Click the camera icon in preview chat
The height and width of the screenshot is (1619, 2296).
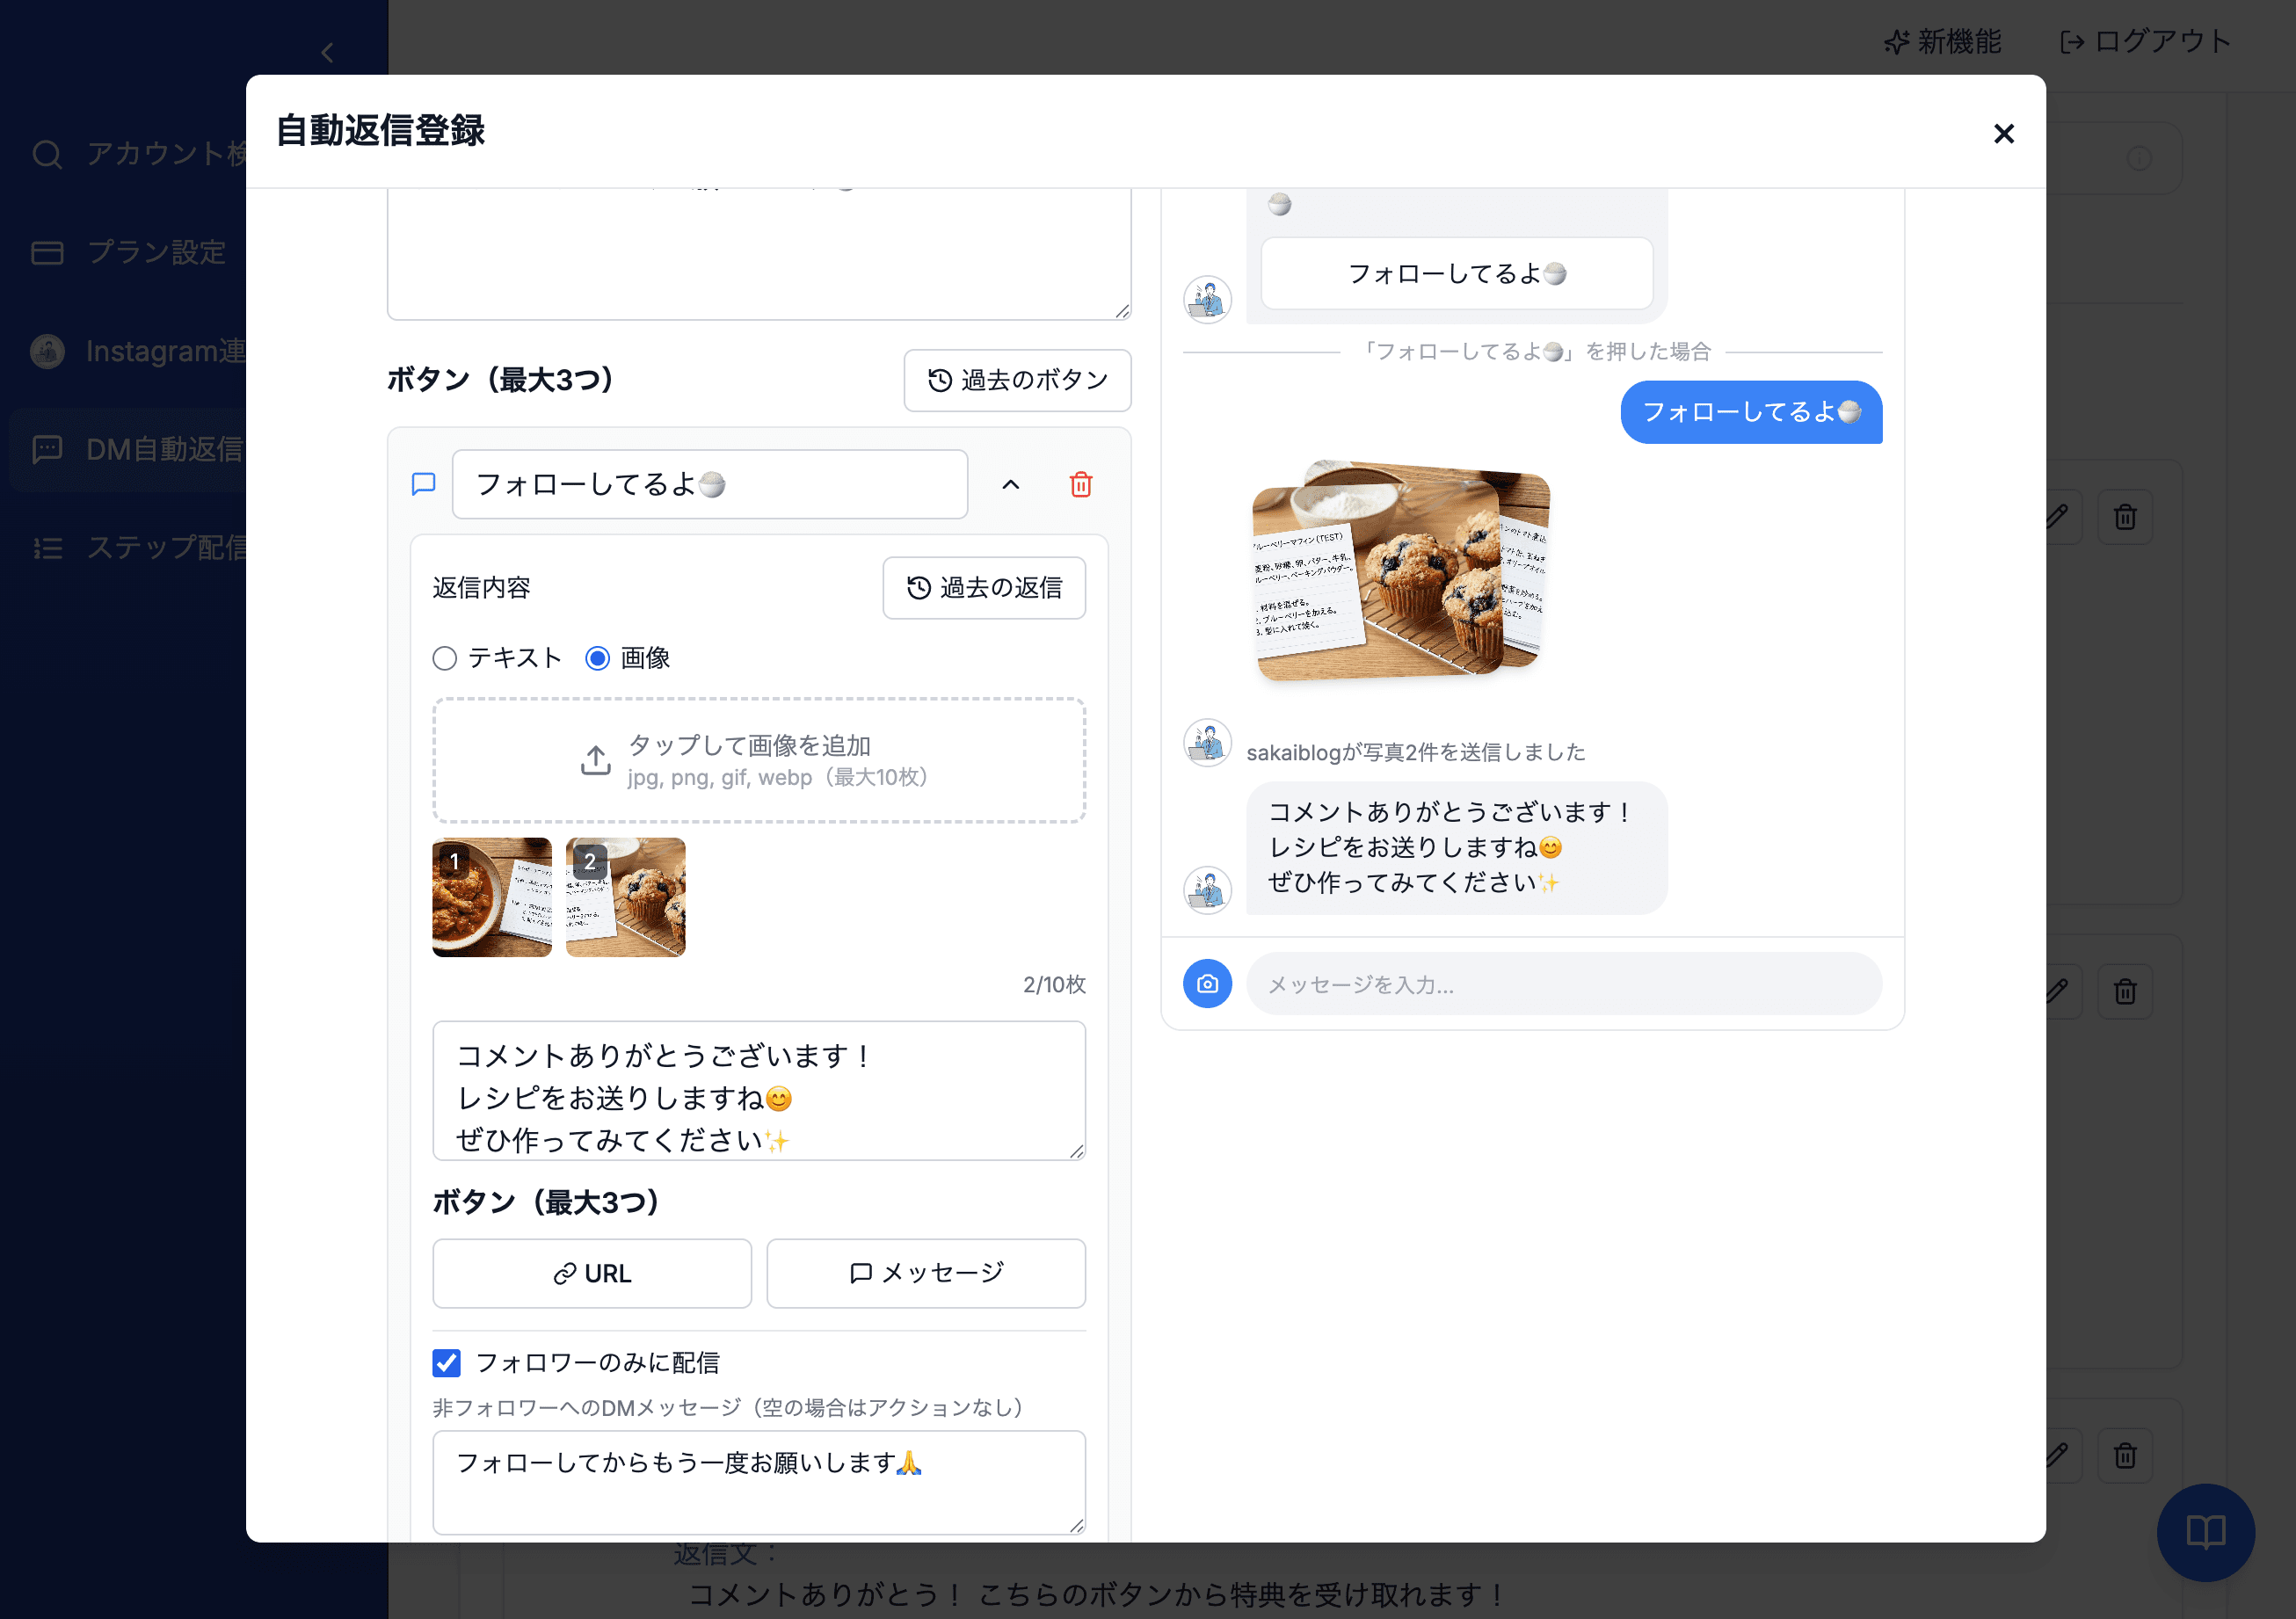[x=1208, y=984]
